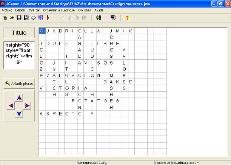The image size is (231, 165).
Task: Select the first V cell of VICTORIA
Action: [42, 88]
